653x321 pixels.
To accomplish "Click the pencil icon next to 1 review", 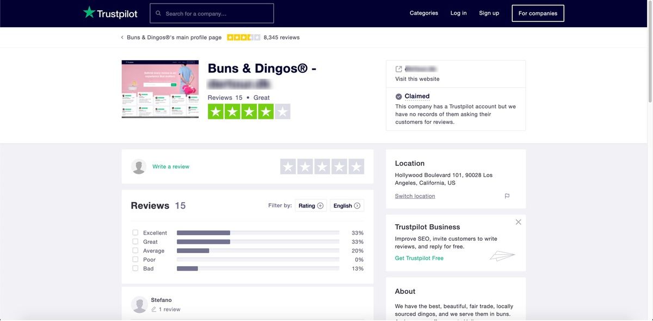I will 154,310.
